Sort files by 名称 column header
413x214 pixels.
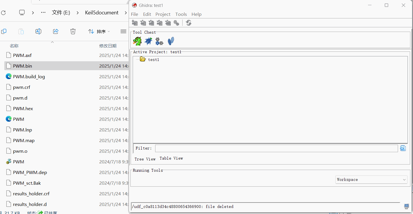tap(14, 46)
